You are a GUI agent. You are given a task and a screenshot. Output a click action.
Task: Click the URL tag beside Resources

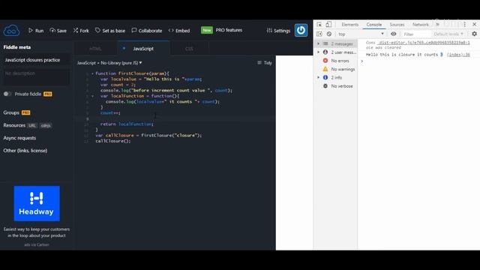coord(31,125)
